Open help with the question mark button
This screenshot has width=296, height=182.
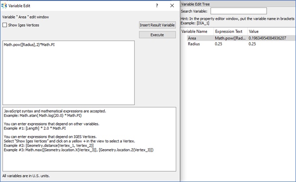tap(157, 6)
